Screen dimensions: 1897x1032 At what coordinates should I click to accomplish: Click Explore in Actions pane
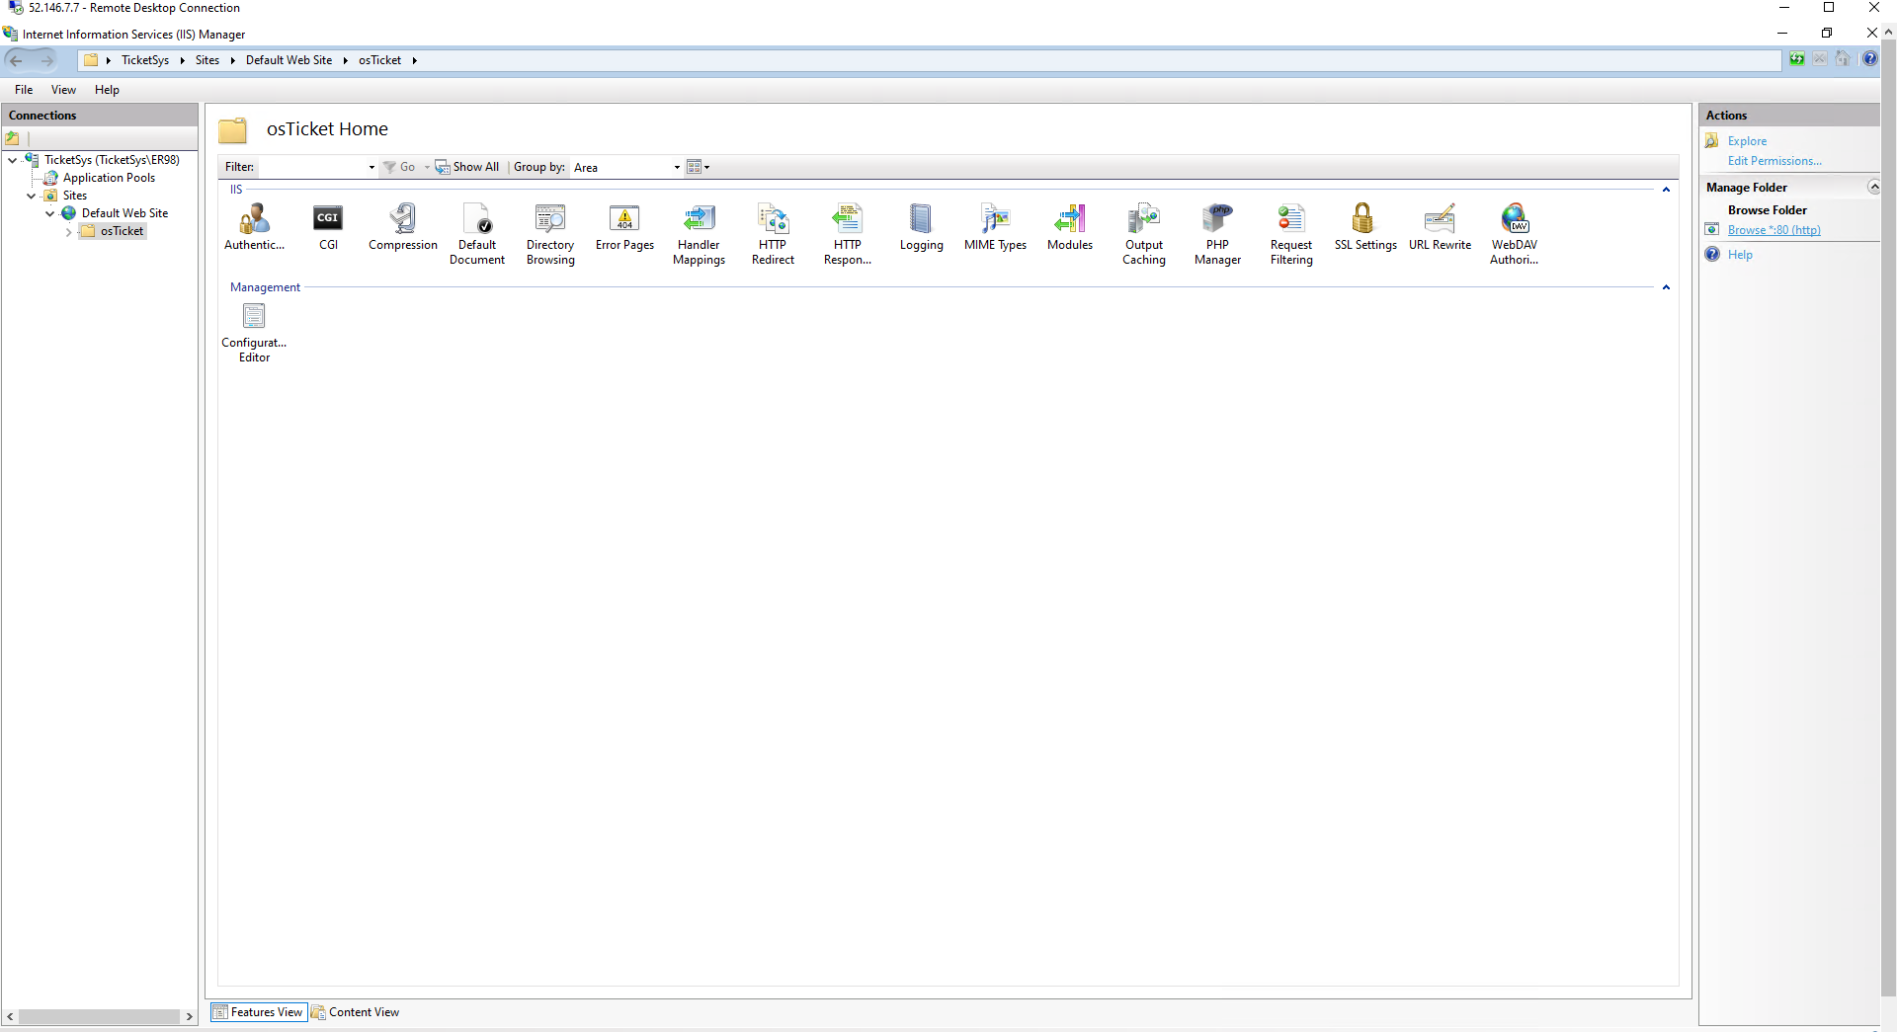[1747, 141]
